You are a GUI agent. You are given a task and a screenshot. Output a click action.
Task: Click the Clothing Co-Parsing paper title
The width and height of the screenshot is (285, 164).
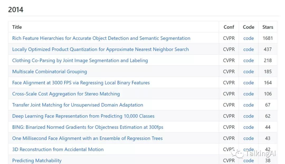tap(80, 60)
